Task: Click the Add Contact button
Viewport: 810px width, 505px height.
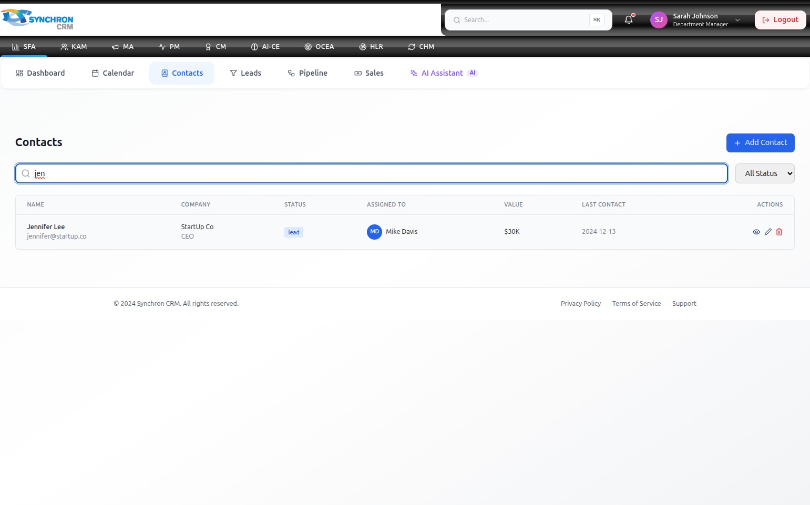Action: tap(761, 143)
